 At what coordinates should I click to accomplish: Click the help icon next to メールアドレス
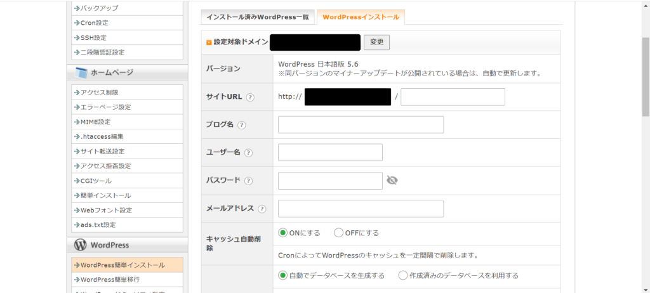[262, 209]
